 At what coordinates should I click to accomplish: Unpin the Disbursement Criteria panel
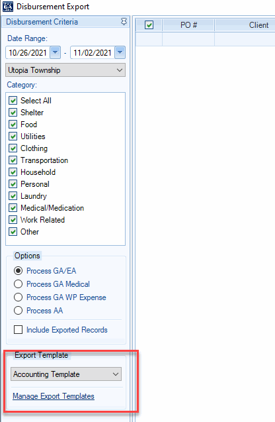(x=124, y=21)
